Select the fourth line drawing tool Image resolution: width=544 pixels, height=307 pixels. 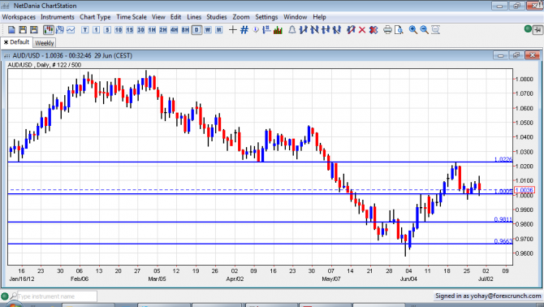coord(336,30)
